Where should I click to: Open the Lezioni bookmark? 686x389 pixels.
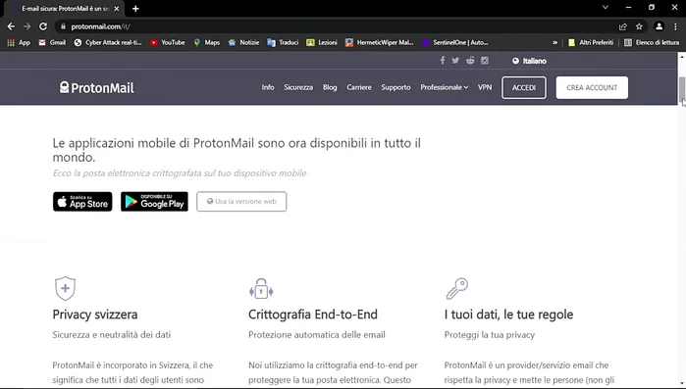322,42
